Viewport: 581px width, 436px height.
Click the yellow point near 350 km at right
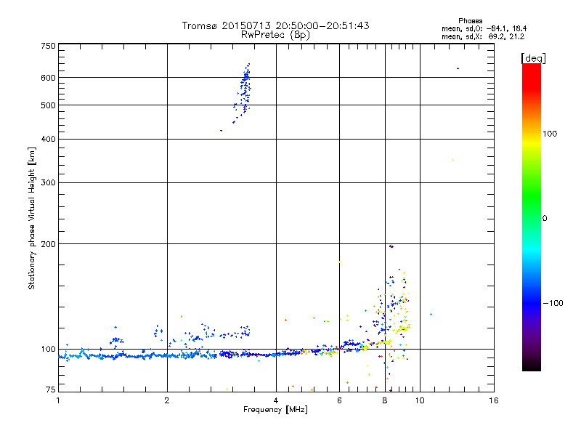coord(452,160)
